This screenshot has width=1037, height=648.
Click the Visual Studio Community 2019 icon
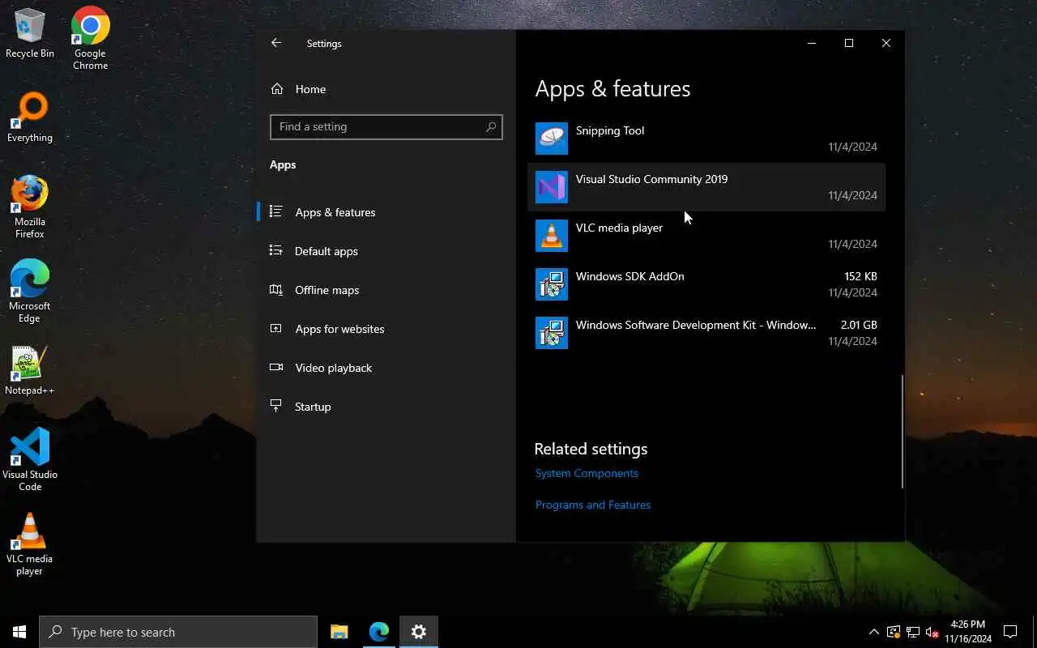(552, 187)
